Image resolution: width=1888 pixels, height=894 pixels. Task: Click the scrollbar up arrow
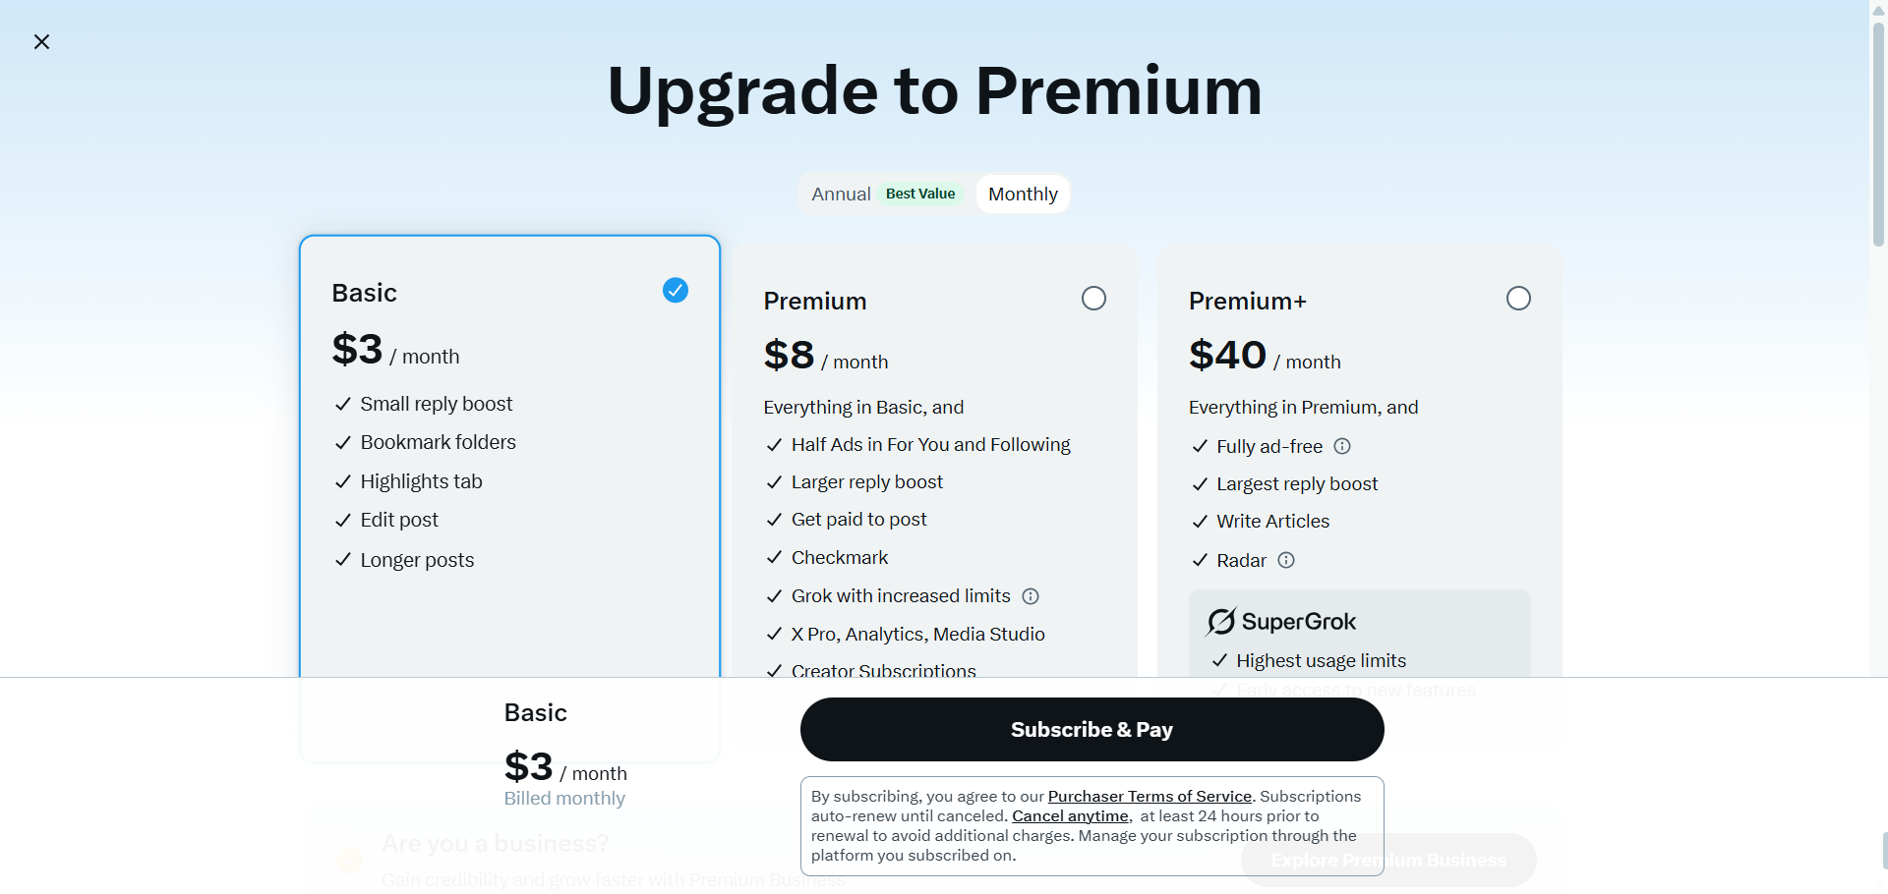click(1878, 10)
